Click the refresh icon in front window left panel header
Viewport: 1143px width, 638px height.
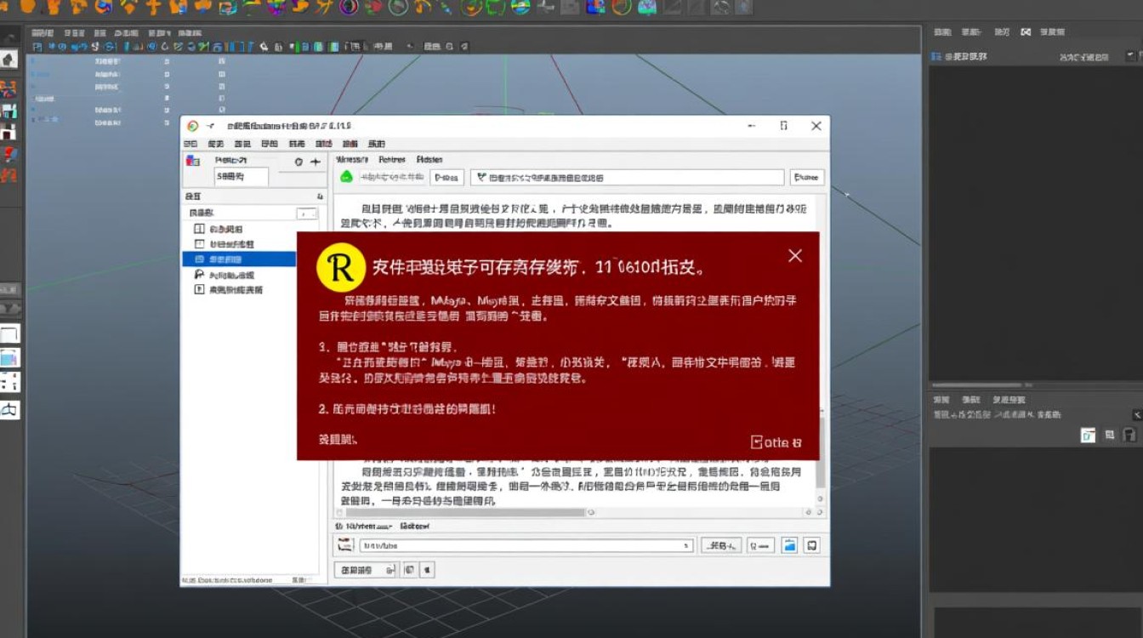click(299, 162)
